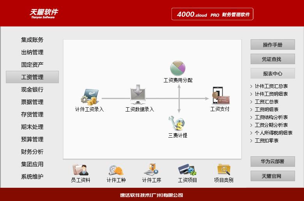Viewport: 304px width, 201px height.
Task: Click the 计件工种 hard hat icon
Action: tap(116, 170)
